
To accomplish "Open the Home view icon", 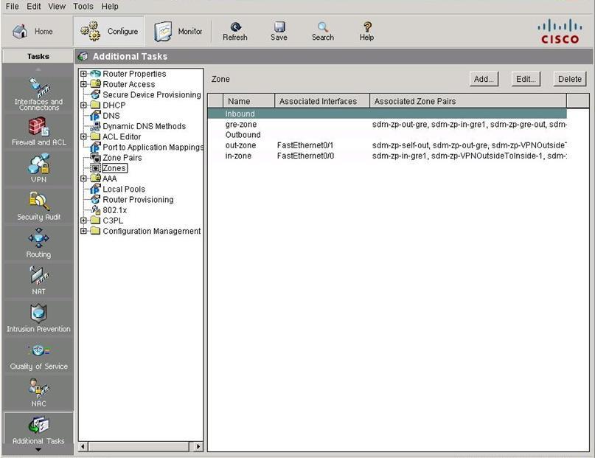I will click(20, 31).
